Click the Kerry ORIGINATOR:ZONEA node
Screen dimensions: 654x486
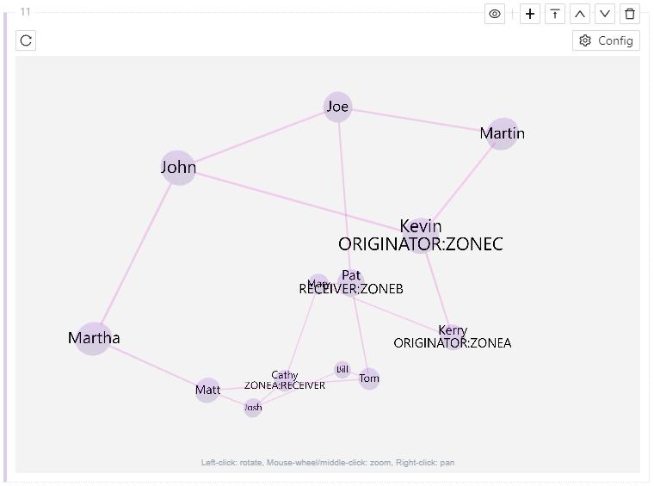pyautogui.click(x=453, y=337)
